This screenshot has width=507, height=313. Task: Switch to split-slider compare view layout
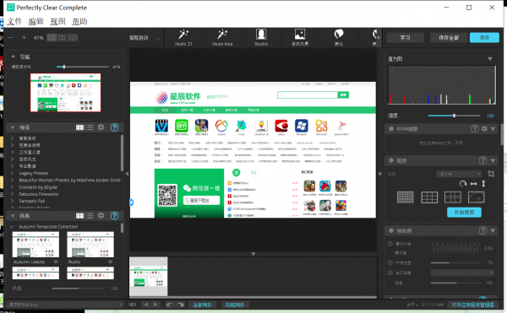click(x=73, y=38)
